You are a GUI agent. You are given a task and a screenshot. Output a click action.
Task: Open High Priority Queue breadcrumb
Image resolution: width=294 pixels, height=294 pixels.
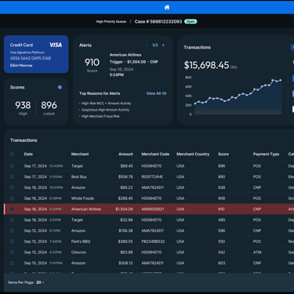111,22
